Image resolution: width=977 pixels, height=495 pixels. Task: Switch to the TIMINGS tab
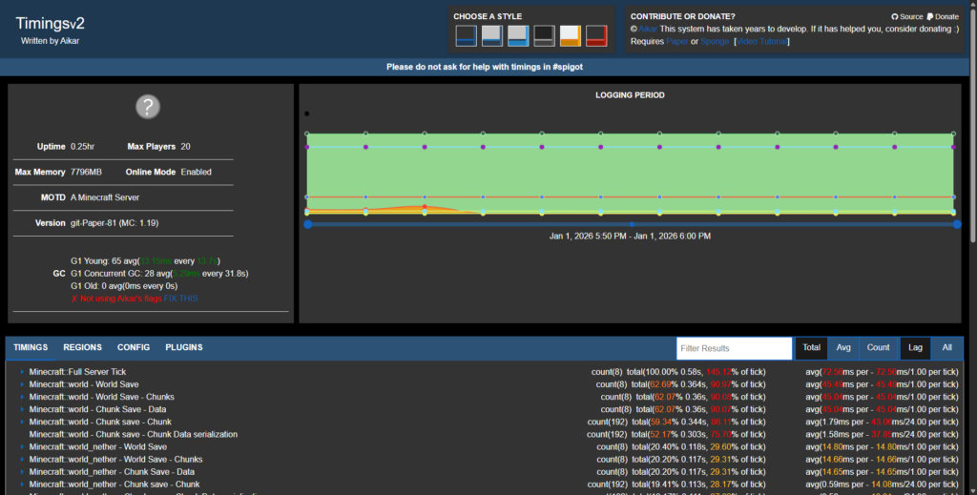(31, 347)
